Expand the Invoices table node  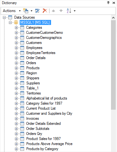pyautogui.click(x=16, y=119)
